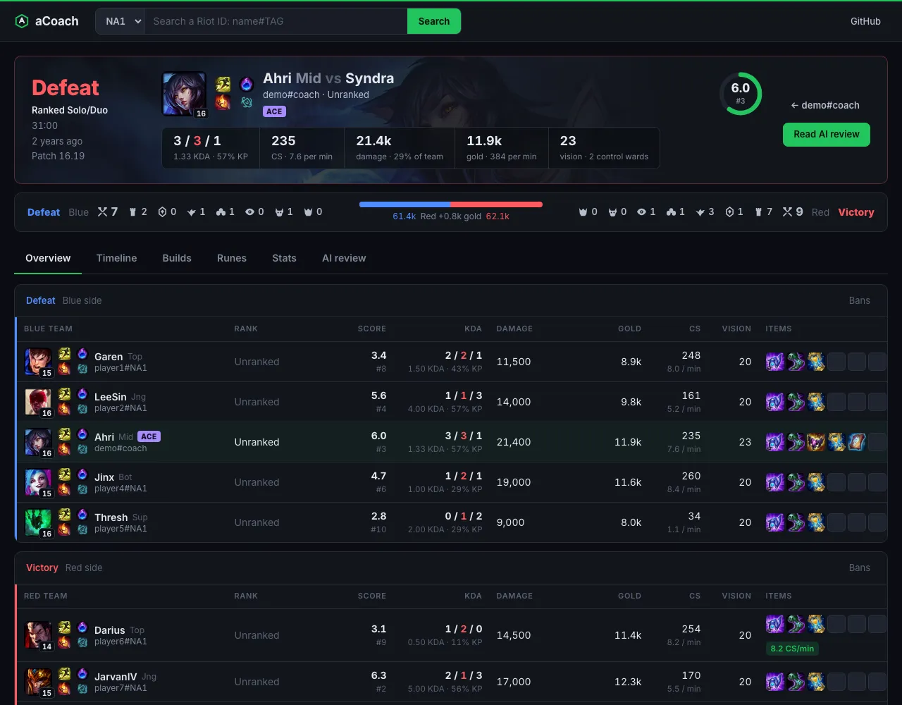This screenshot has width=902, height=705.
Task: Open the Builds tab
Action: [177, 258]
